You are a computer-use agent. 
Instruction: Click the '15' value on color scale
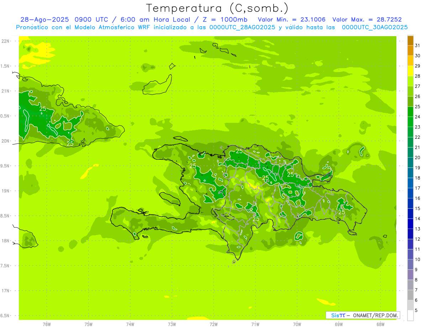coord(418,209)
